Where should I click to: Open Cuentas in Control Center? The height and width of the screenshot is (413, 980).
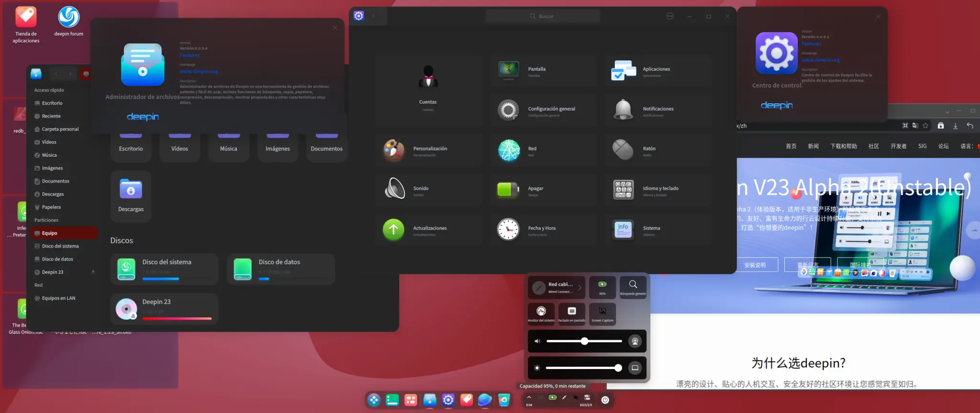click(428, 90)
